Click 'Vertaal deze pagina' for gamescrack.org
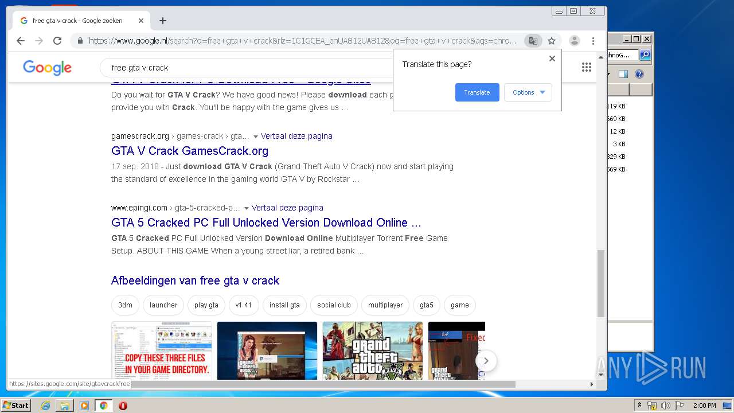Image resolution: width=734 pixels, height=413 pixels. point(296,136)
